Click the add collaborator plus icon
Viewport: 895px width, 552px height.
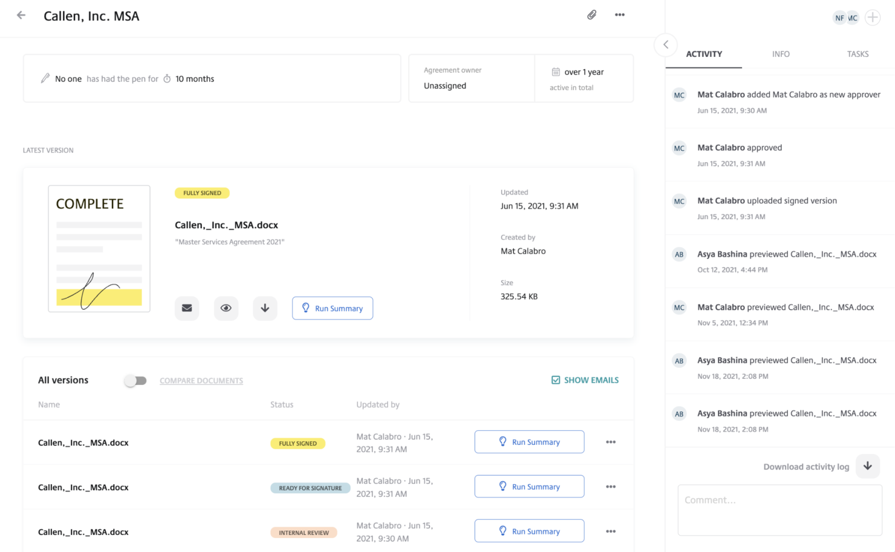872,18
